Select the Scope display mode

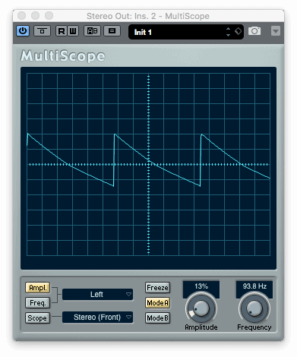37,318
